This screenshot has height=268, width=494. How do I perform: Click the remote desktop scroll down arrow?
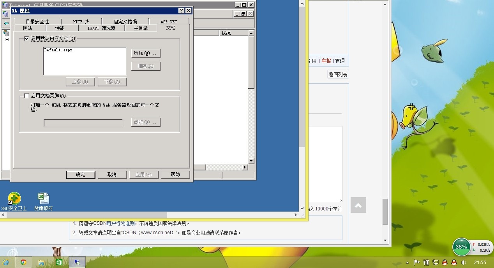pyautogui.click(x=302, y=208)
